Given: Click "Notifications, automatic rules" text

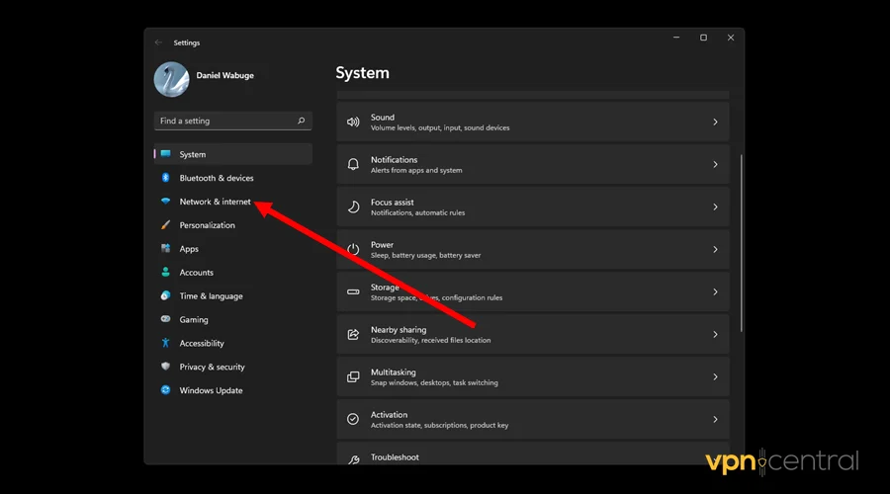Looking at the screenshot, I should [x=417, y=212].
